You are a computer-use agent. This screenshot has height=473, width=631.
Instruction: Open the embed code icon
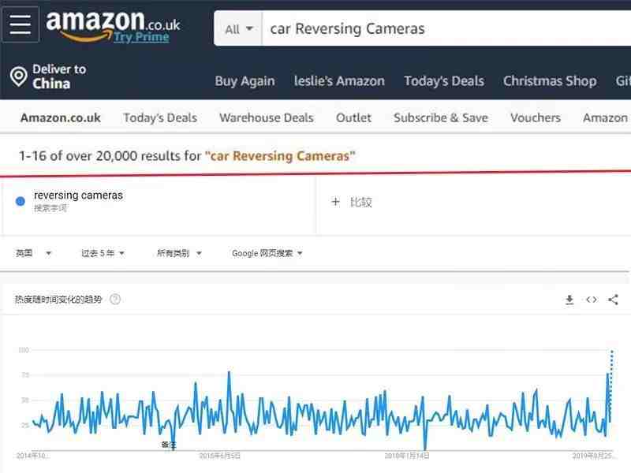(592, 300)
